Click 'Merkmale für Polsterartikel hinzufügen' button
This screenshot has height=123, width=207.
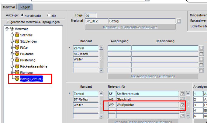pos(130,27)
